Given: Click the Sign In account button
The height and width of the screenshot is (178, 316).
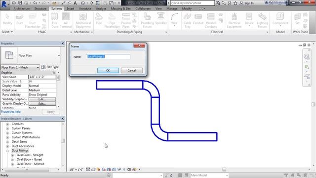Looking at the screenshot, I should tap(247, 3).
